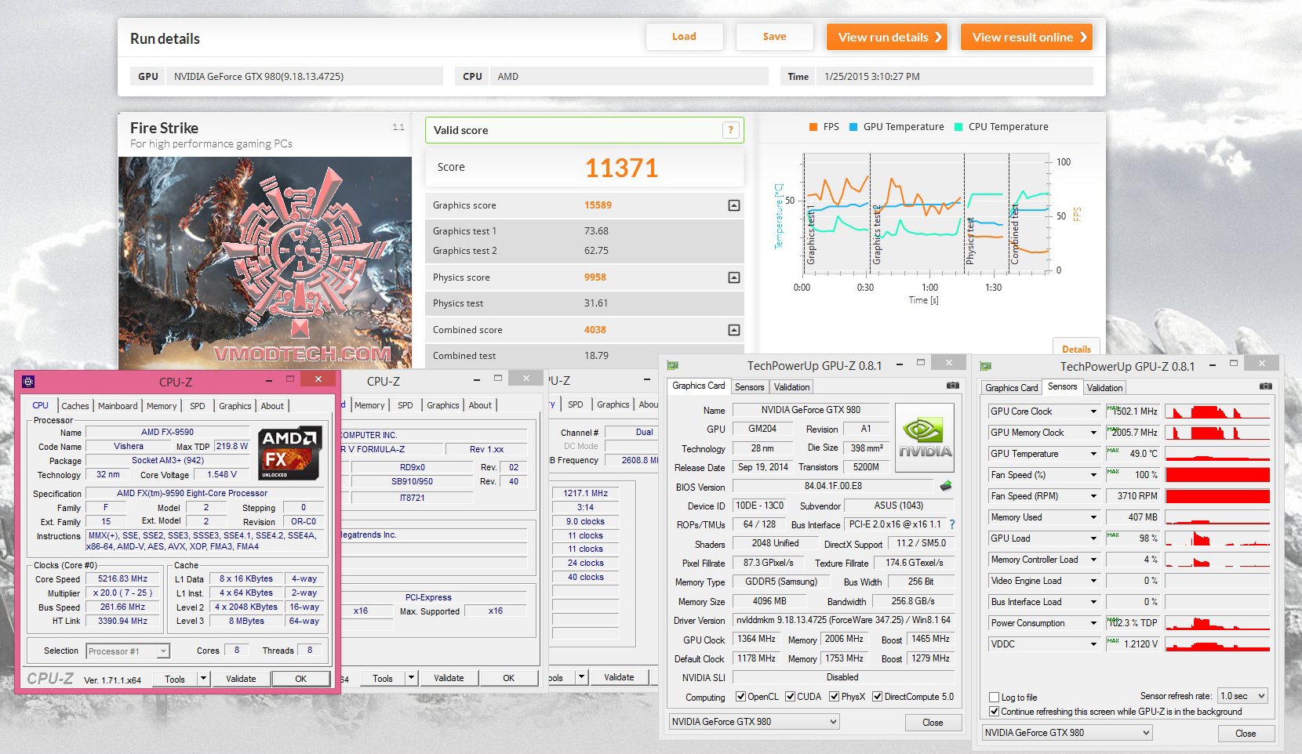
Task: Toggle the PhysX checkbox
Action: point(835,697)
